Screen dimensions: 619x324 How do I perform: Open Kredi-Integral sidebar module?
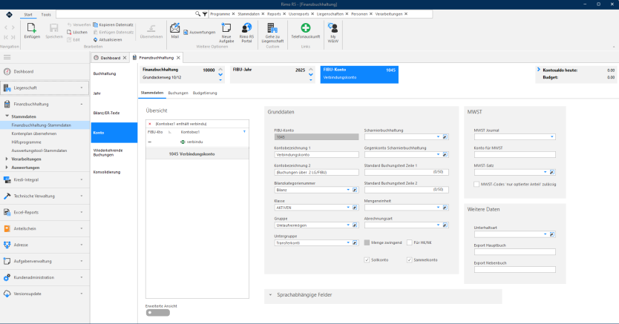[45, 179]
